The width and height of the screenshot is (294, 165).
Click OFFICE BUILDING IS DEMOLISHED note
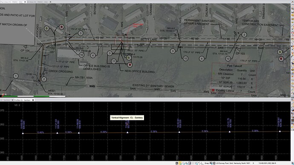point(97,67)
